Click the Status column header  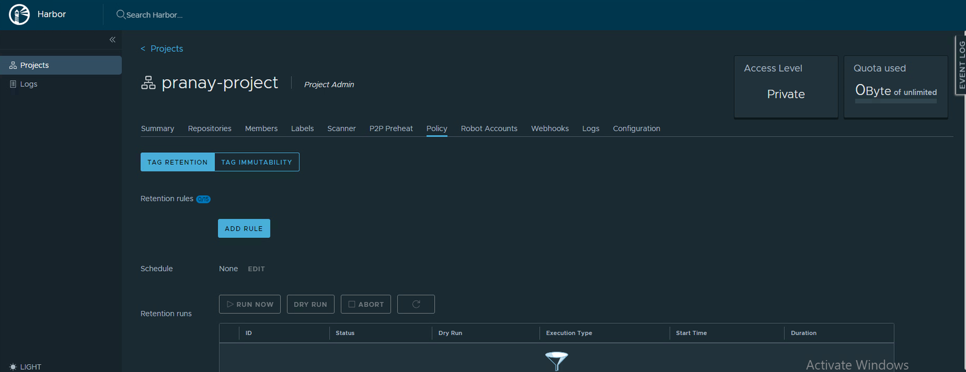coord(345,333)
